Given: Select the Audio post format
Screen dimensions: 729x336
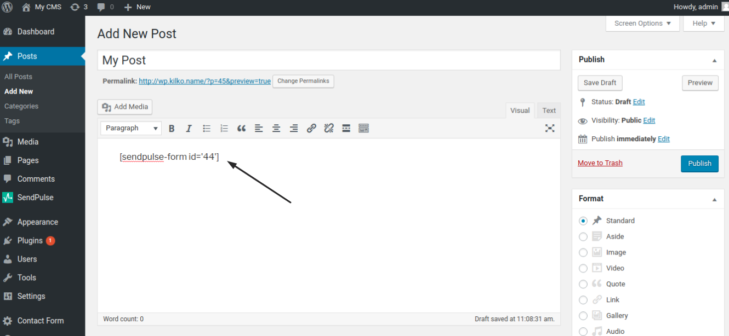Looking at the screenshot, I should 583,331.
